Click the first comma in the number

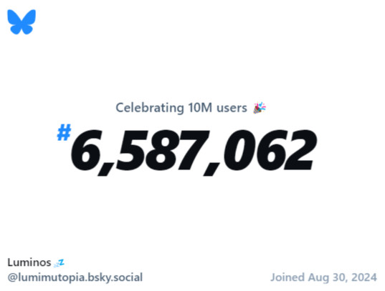pyautogui.click(x=105, y=169)
